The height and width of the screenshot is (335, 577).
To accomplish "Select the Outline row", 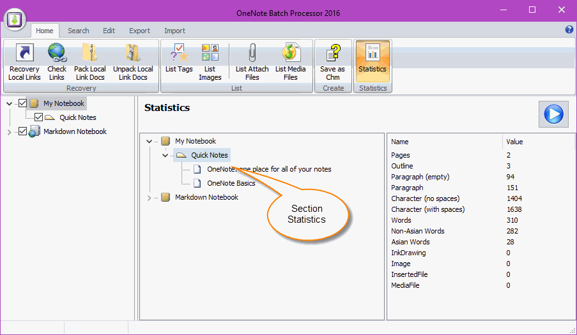I will [x=481, y=166].
